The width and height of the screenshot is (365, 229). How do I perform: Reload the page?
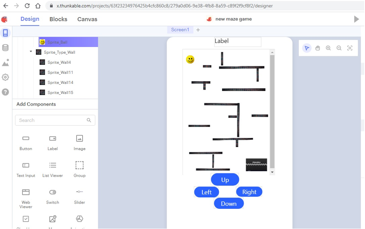[27, 6]
